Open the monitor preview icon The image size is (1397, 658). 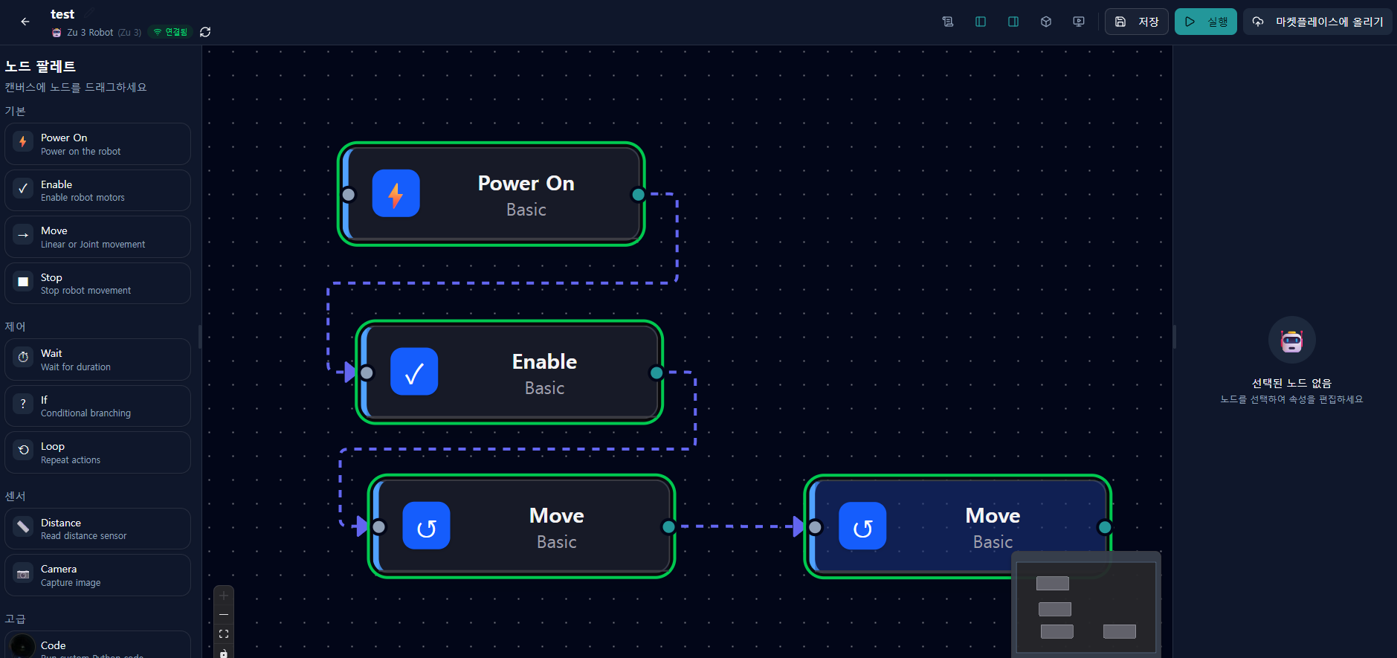click(1079, 22)
